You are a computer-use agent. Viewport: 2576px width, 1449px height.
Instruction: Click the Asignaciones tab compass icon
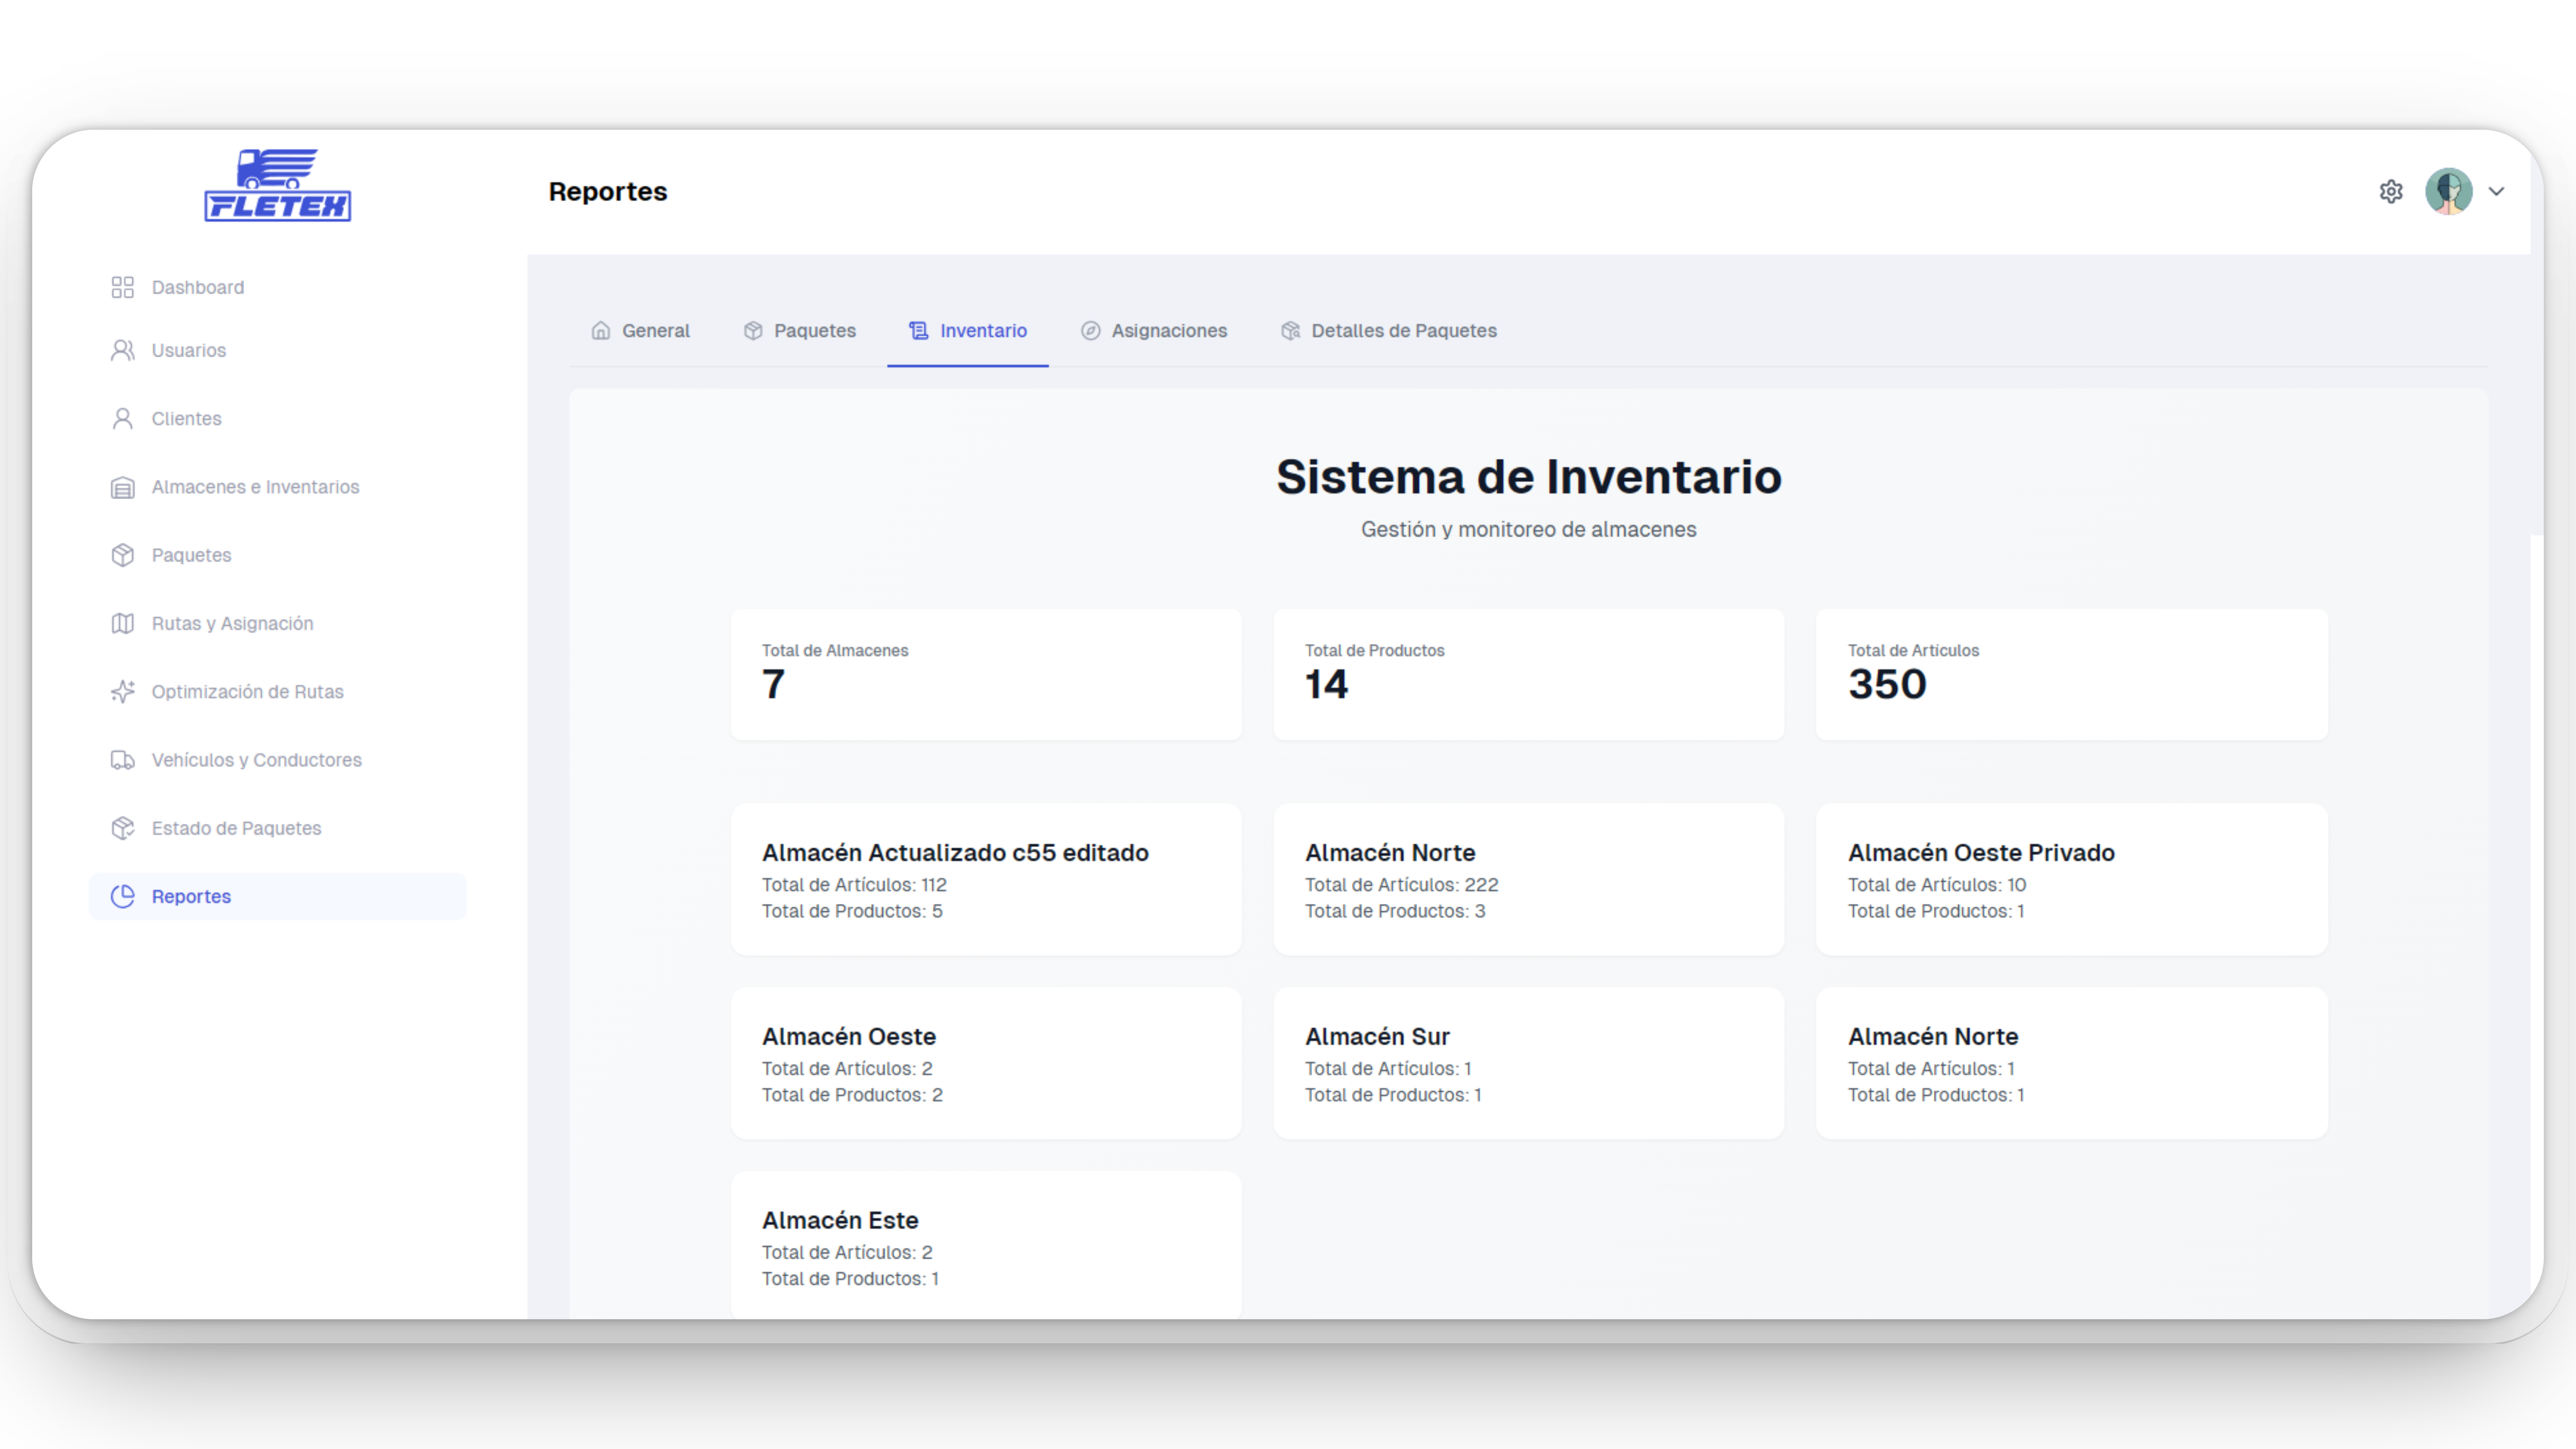coord(1091,330)
